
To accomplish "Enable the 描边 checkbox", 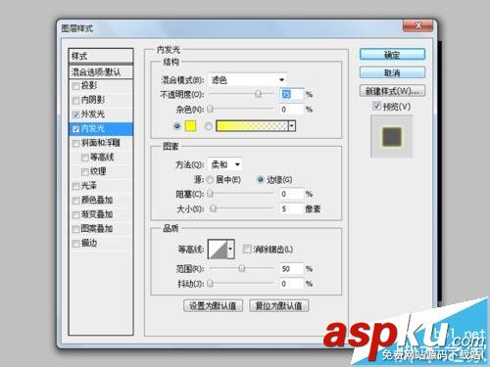I will pyautogui.click(x=75, y=244).
